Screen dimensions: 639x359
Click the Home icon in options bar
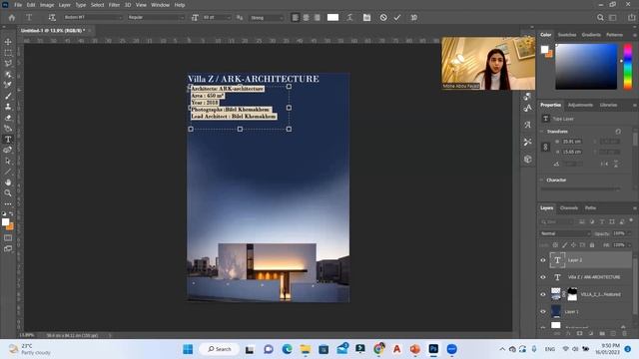(12, 18)
